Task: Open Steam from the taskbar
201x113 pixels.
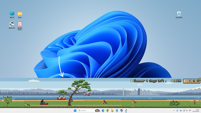Action: tap(122, 110)
